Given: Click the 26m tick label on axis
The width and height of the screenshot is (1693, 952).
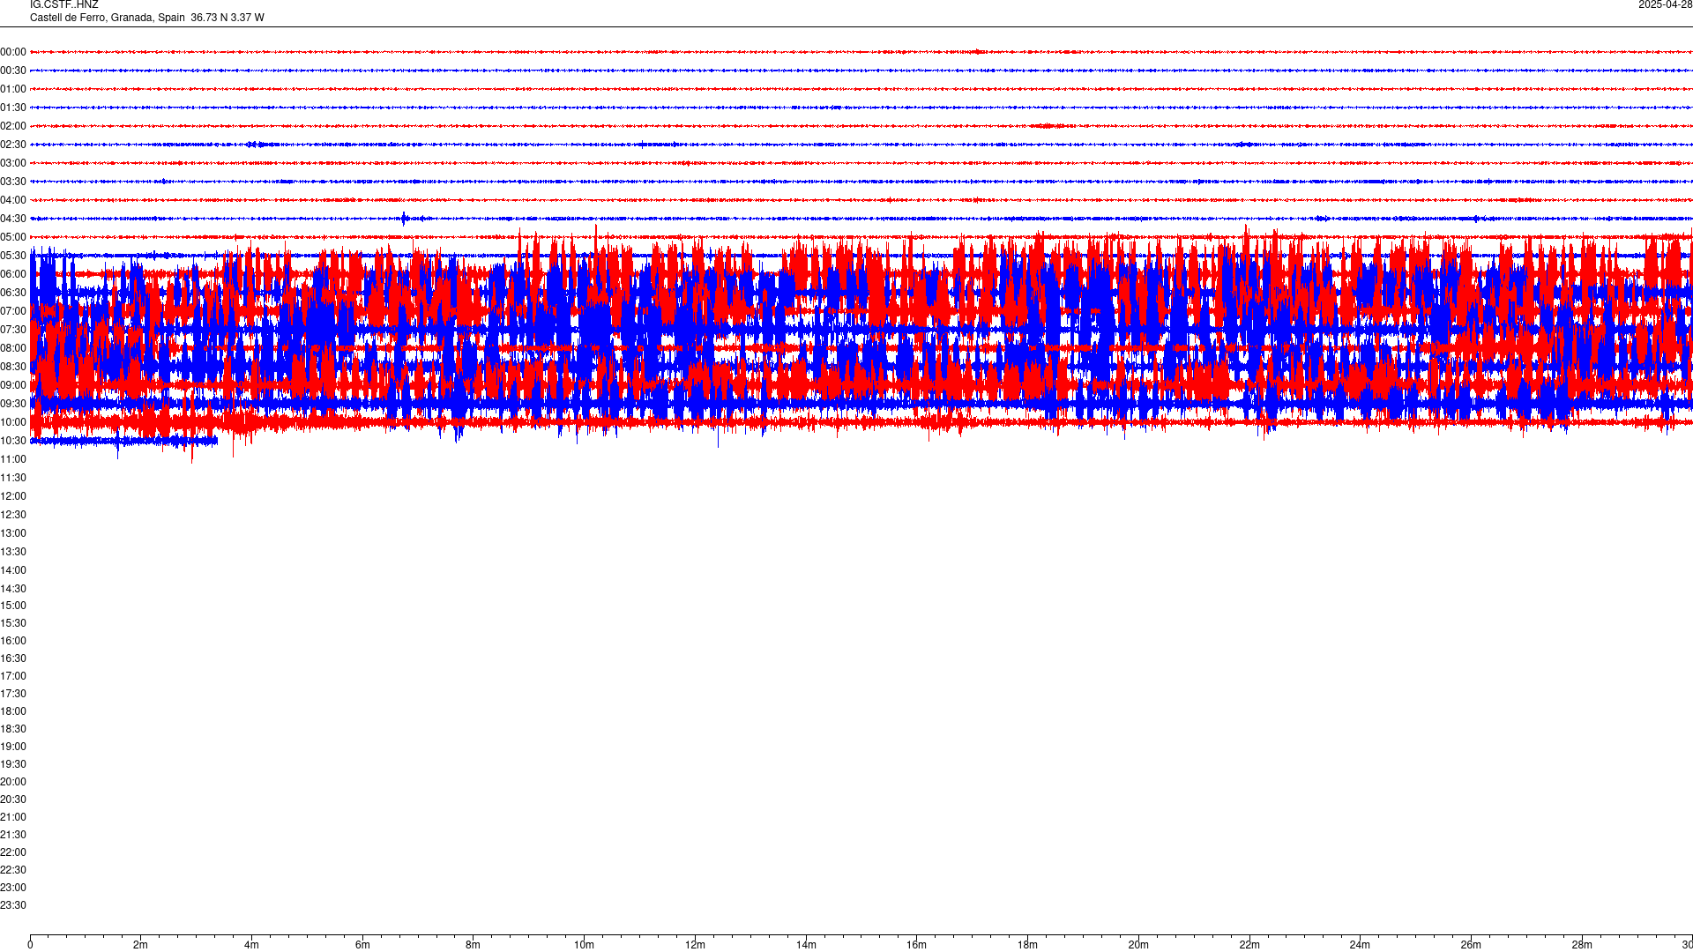Looking at the screenshot, I should click(x=1471, y=945).
